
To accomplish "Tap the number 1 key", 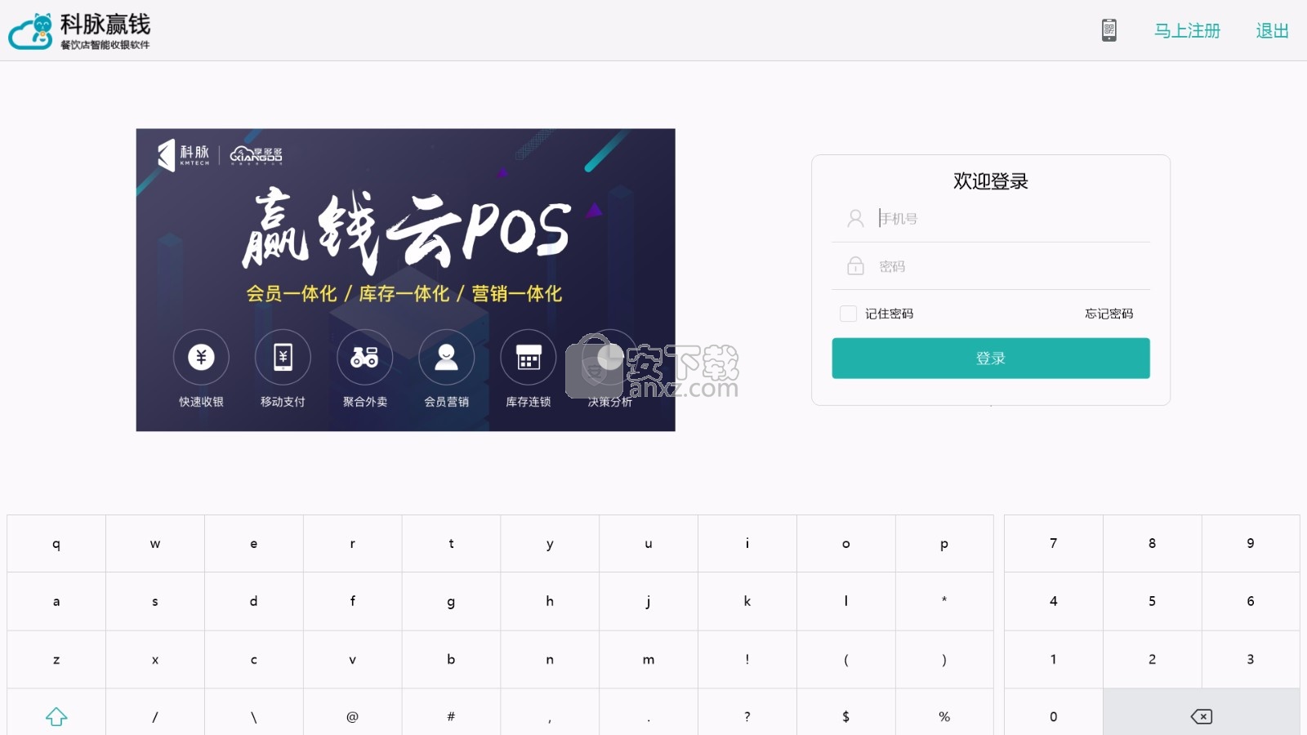I will 1054,659.
